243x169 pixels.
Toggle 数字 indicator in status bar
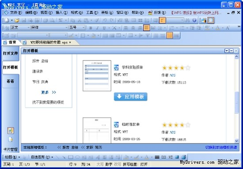(x=109, y=164)
